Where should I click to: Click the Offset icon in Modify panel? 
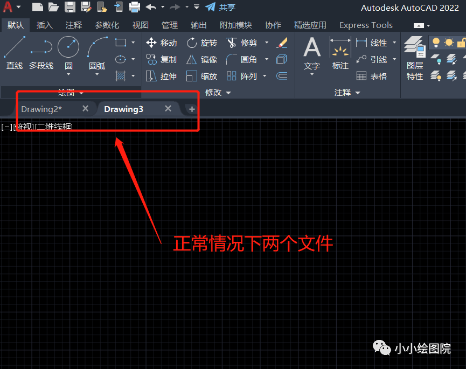pyautogui.click(x=282, y=76)
